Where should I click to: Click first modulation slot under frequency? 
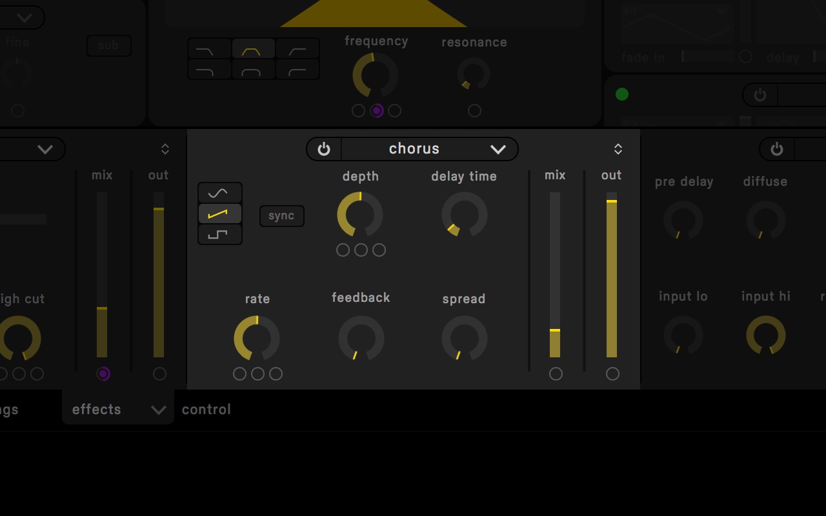point(359,111)
